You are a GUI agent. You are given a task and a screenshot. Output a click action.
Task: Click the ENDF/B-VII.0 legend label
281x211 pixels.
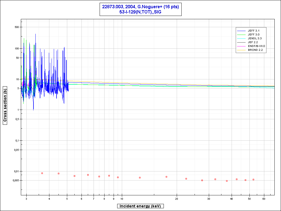click(256, 46)
